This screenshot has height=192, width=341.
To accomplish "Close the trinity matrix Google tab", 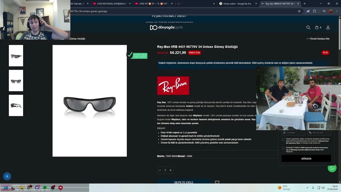I will pyautogui.click(x=256, y=4).
